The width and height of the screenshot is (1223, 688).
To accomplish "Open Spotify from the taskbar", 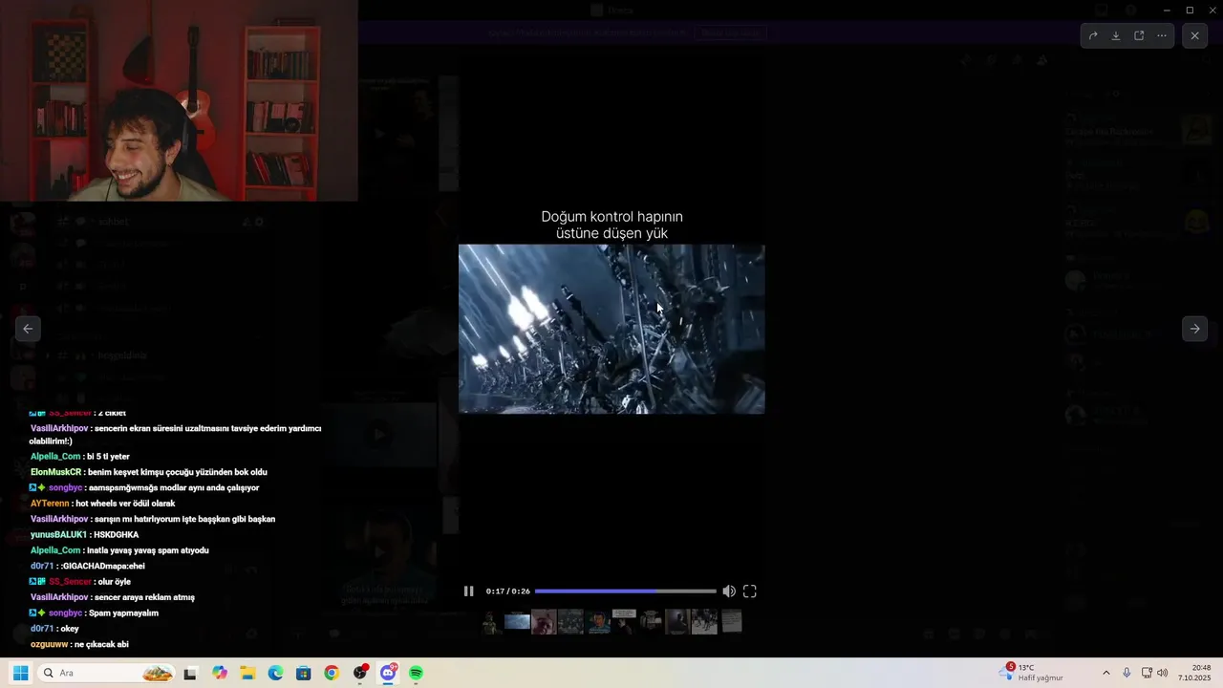I will click(417, 673).
